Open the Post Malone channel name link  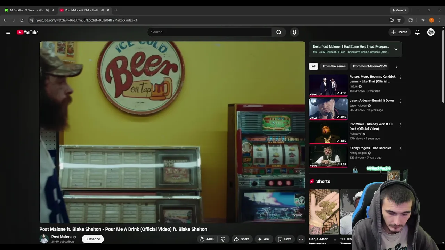62,237
